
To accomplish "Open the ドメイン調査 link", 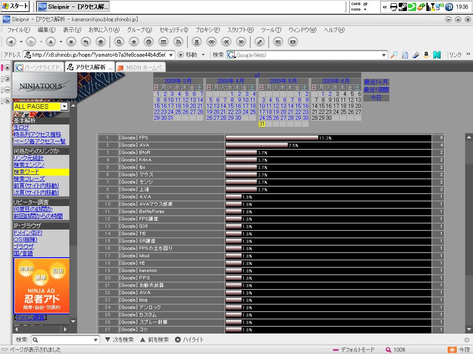I will pos(30,317).
